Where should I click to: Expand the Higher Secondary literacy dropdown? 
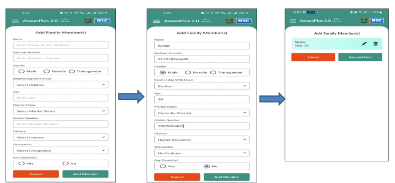202,140
